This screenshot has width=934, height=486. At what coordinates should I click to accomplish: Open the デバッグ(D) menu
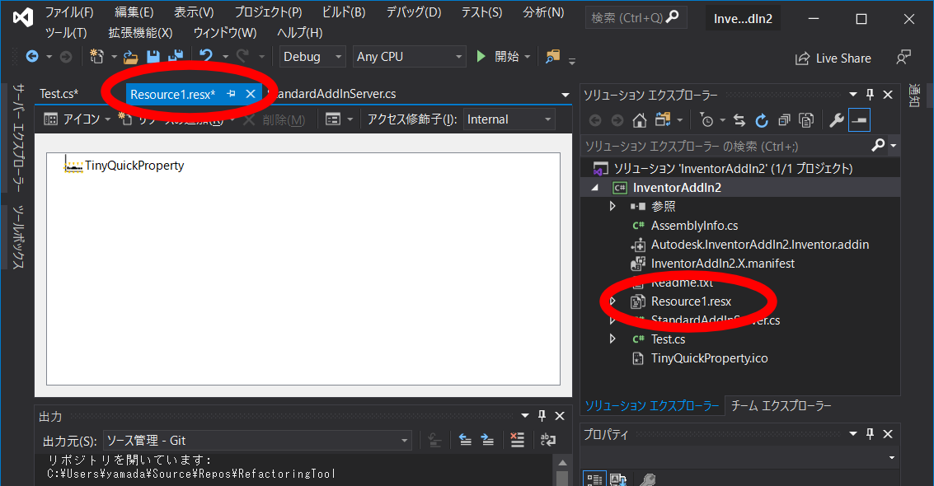[413, 12]
